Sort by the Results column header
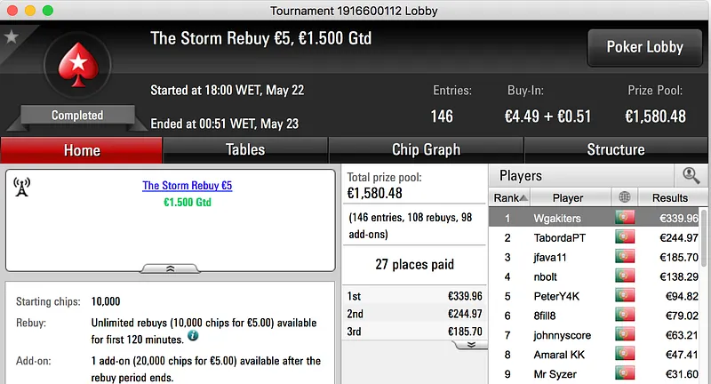The width and height of the screenshot is (711, 384). [x=669, y=197]
